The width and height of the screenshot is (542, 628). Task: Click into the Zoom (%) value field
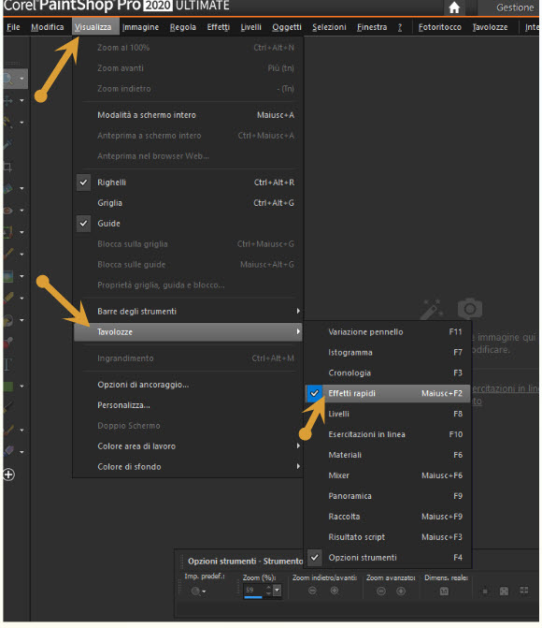click(254, 590)
